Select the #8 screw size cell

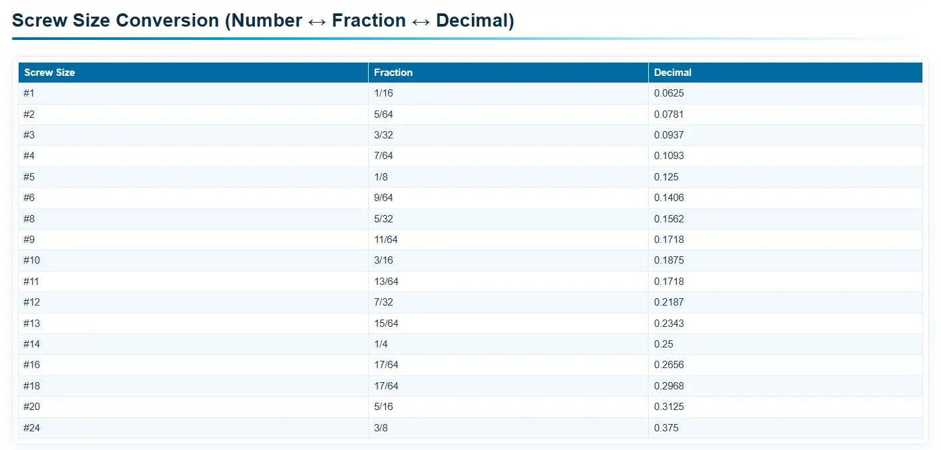pos(29,219)
